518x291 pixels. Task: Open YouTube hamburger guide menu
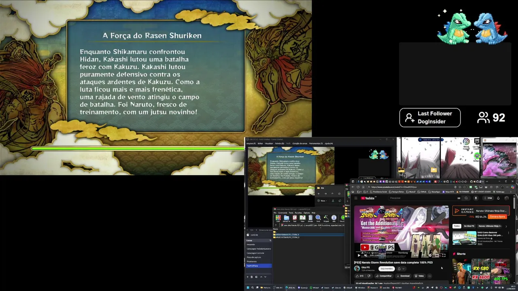pyautogui.click(x=356, y=198)
